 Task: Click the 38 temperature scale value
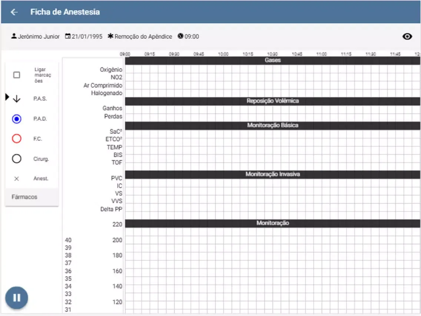[68, 256]
